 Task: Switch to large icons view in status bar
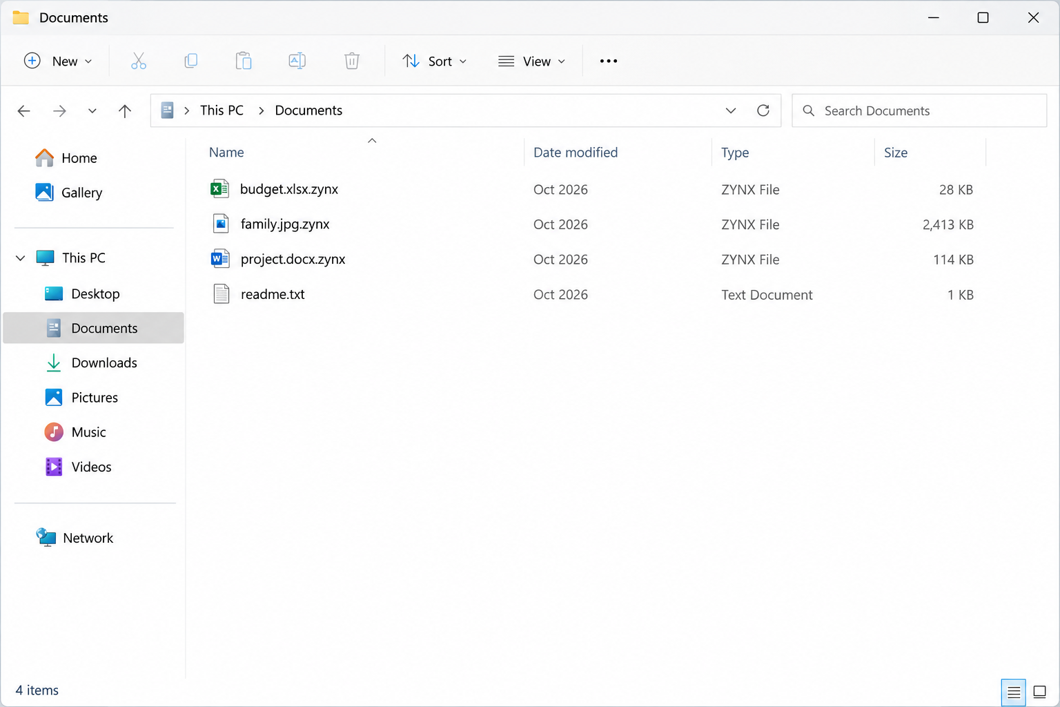point(1039,692)
